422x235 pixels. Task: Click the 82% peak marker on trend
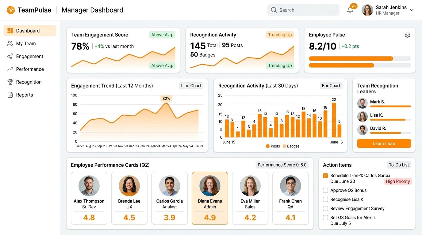(166, 99)
